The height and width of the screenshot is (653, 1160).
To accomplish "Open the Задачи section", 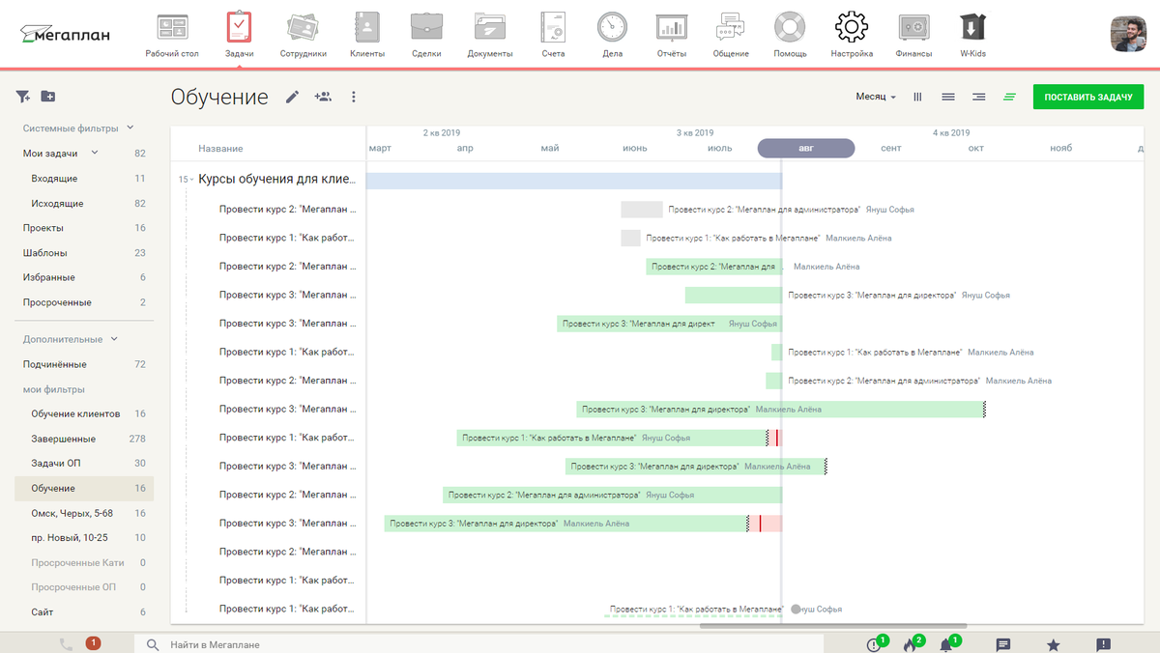I will point(239,36).
